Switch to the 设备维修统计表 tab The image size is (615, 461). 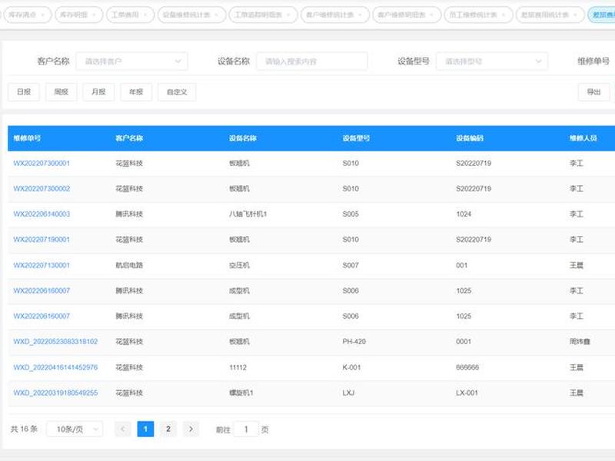[191, 15]
